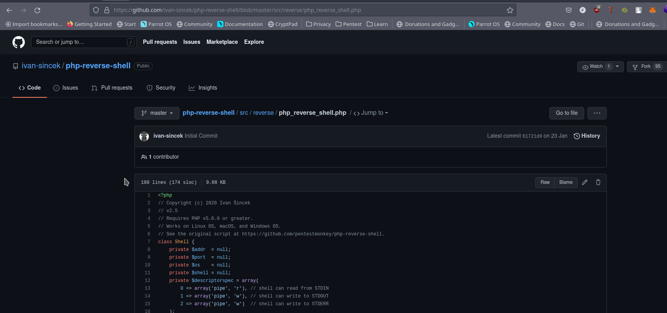The image size is (667, 313).
Task: Open the Watch options dropdown arrow
Action: coord(617,66)
